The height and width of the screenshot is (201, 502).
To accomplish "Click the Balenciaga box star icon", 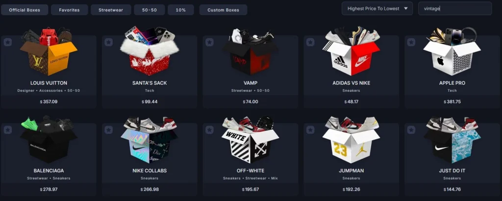I will pyautogui.click(x=8, y=129).
